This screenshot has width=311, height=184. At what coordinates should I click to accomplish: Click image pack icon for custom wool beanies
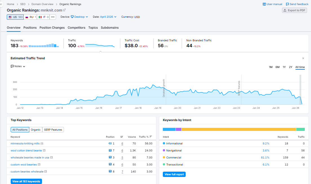pyautogui.click(x=110, y=164)
